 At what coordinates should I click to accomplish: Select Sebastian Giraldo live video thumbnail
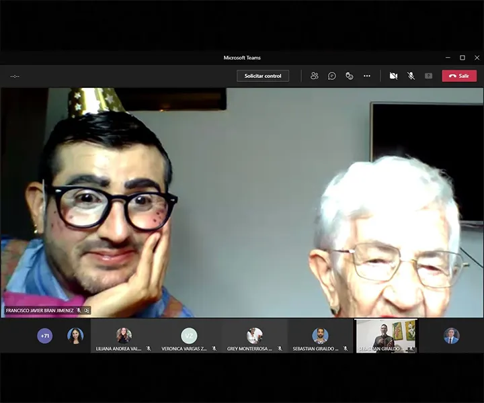pyautogui.click(x=386, y=336)
